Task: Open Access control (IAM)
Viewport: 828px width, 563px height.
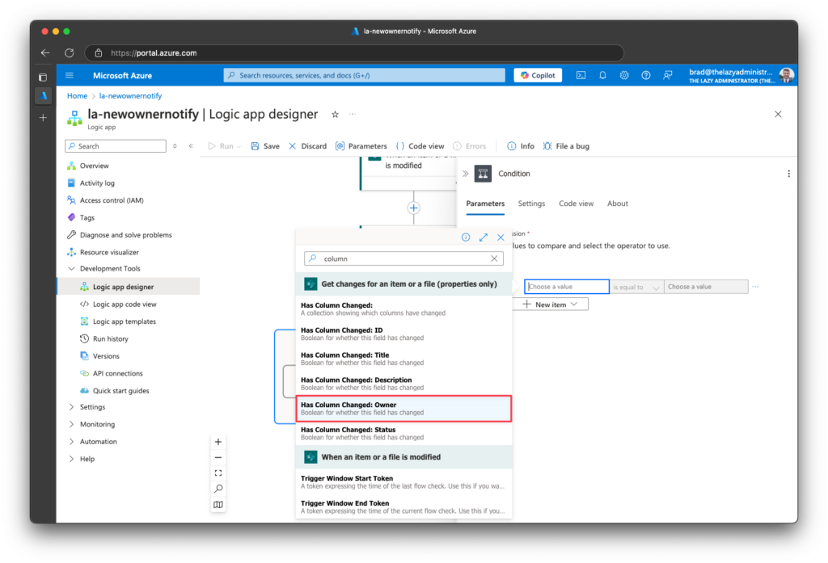Action: click(112, 200)
